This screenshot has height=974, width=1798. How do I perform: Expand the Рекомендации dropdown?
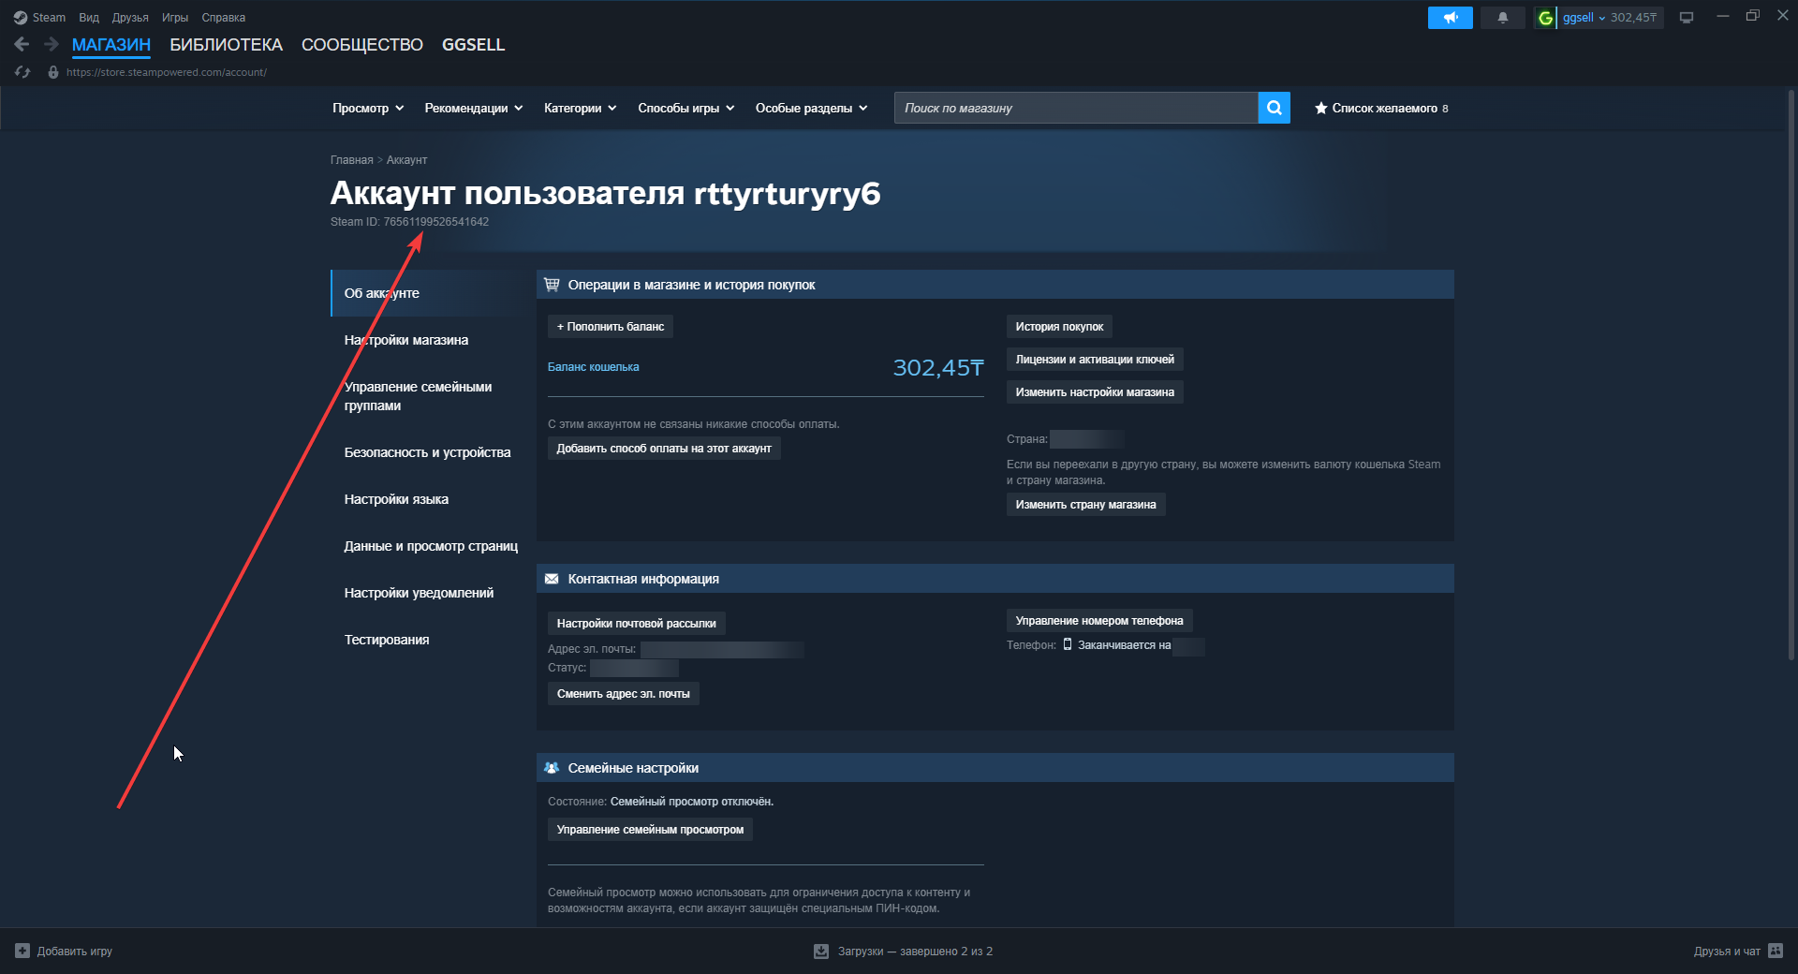pyautogui.click(x=474, y=109)
